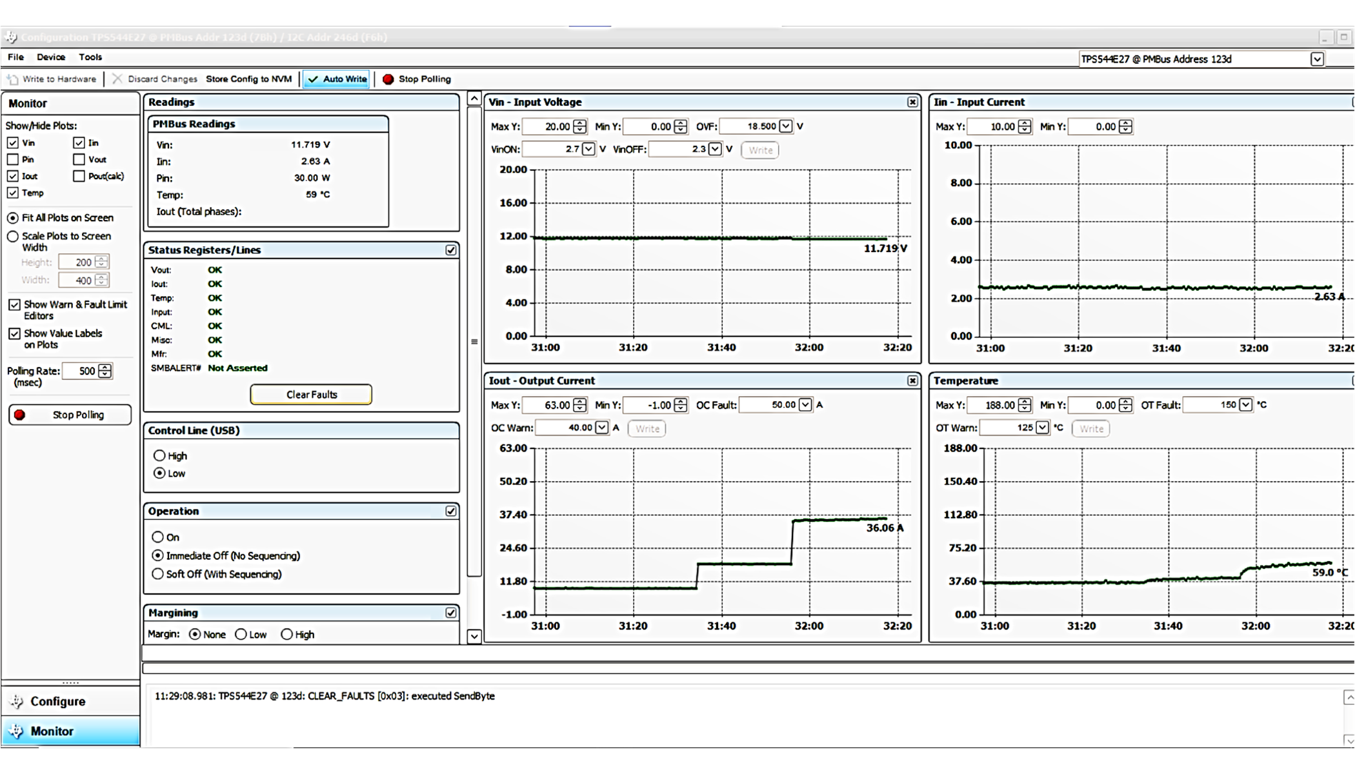
Task: Open the Device menu
Action: (51, 57)
